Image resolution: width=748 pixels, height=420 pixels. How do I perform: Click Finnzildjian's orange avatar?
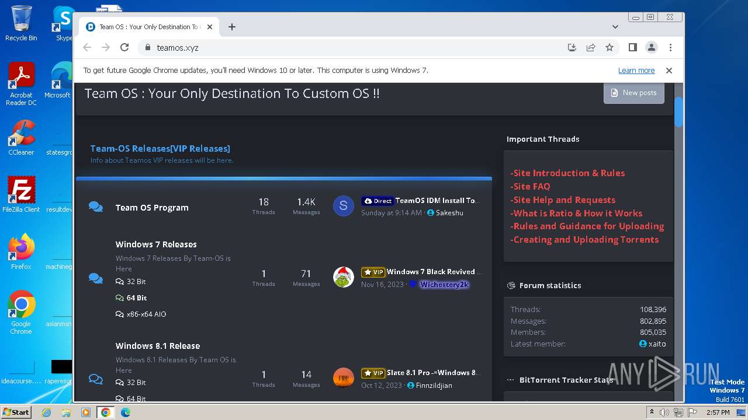(x=344, y=378)
